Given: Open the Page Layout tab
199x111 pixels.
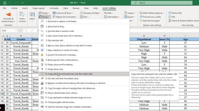Looking at the screenshot, I should click(x=39, y=8).
